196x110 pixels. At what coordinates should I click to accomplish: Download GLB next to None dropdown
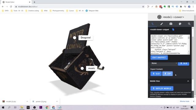click(183, 63)
